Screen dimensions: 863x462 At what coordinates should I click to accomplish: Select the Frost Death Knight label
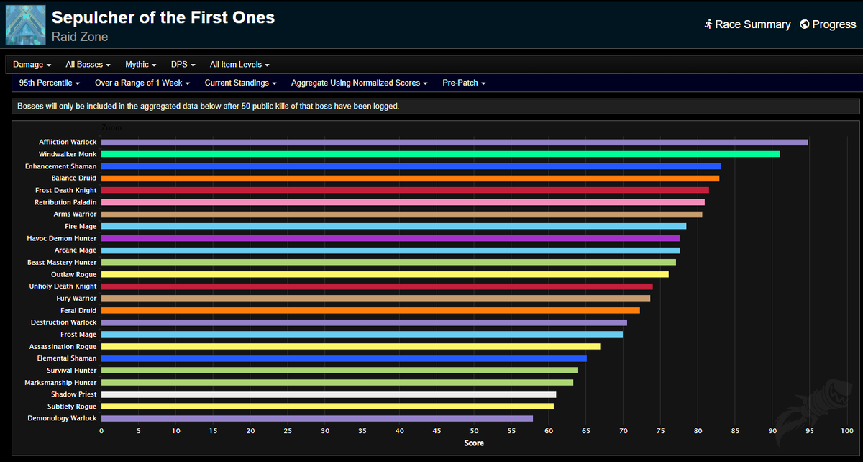(x=66, y=190)
